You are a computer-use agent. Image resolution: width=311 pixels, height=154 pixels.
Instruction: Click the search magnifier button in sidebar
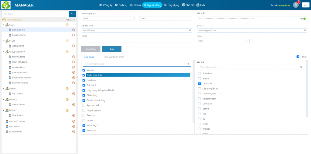point(72,14)
